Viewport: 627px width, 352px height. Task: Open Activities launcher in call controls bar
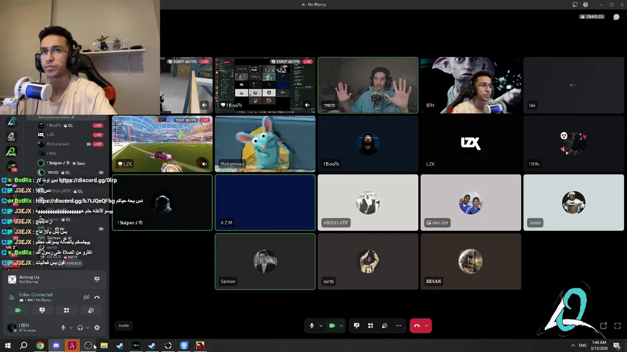[371, 326]
